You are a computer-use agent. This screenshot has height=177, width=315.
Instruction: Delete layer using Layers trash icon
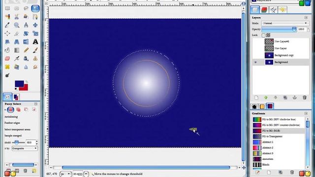coord(305,98)
